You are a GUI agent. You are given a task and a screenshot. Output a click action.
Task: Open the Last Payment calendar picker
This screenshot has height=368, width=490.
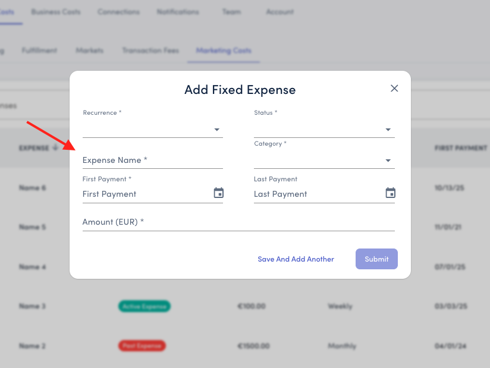(390, 193)
